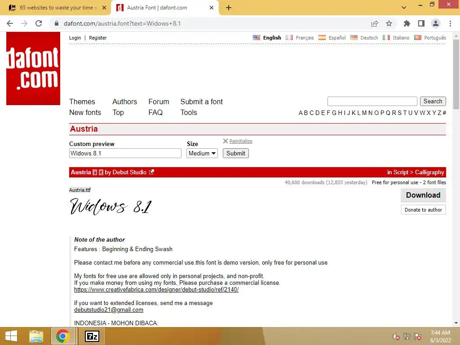Viewport: 460px width, 345px height.
Task: Open the Chrome profile avatar
Action: click(436, 23)
